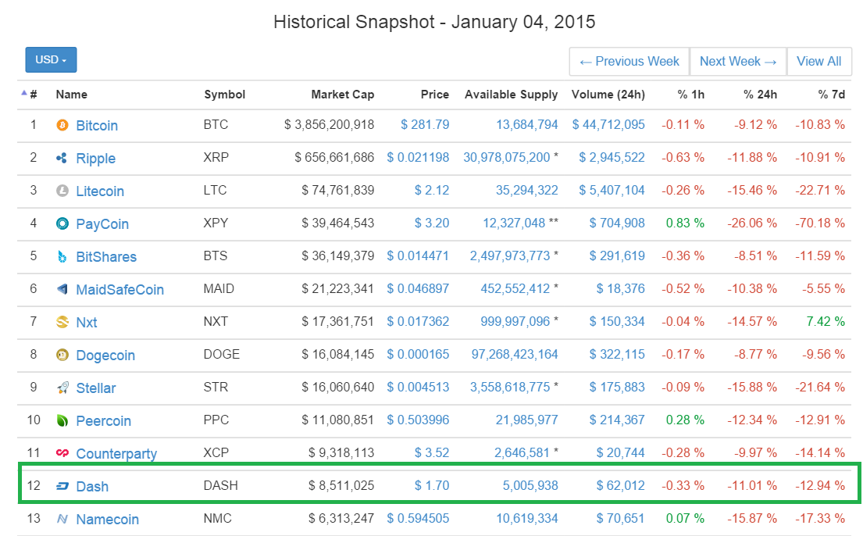The height and width of the screenshot is (536, 863).
Task: Click Namecoin volume $ 70,651
Action: click(x=620, y=518)
